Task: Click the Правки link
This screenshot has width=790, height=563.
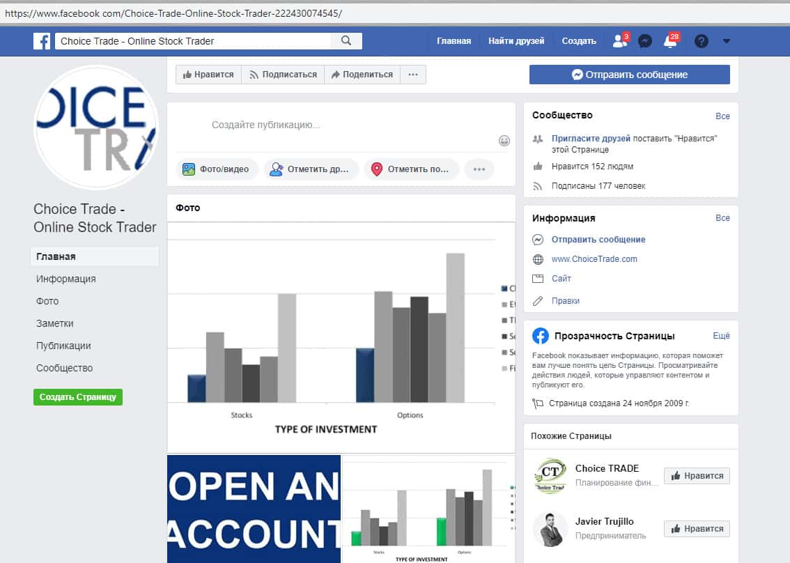Action: coord(565,301)
